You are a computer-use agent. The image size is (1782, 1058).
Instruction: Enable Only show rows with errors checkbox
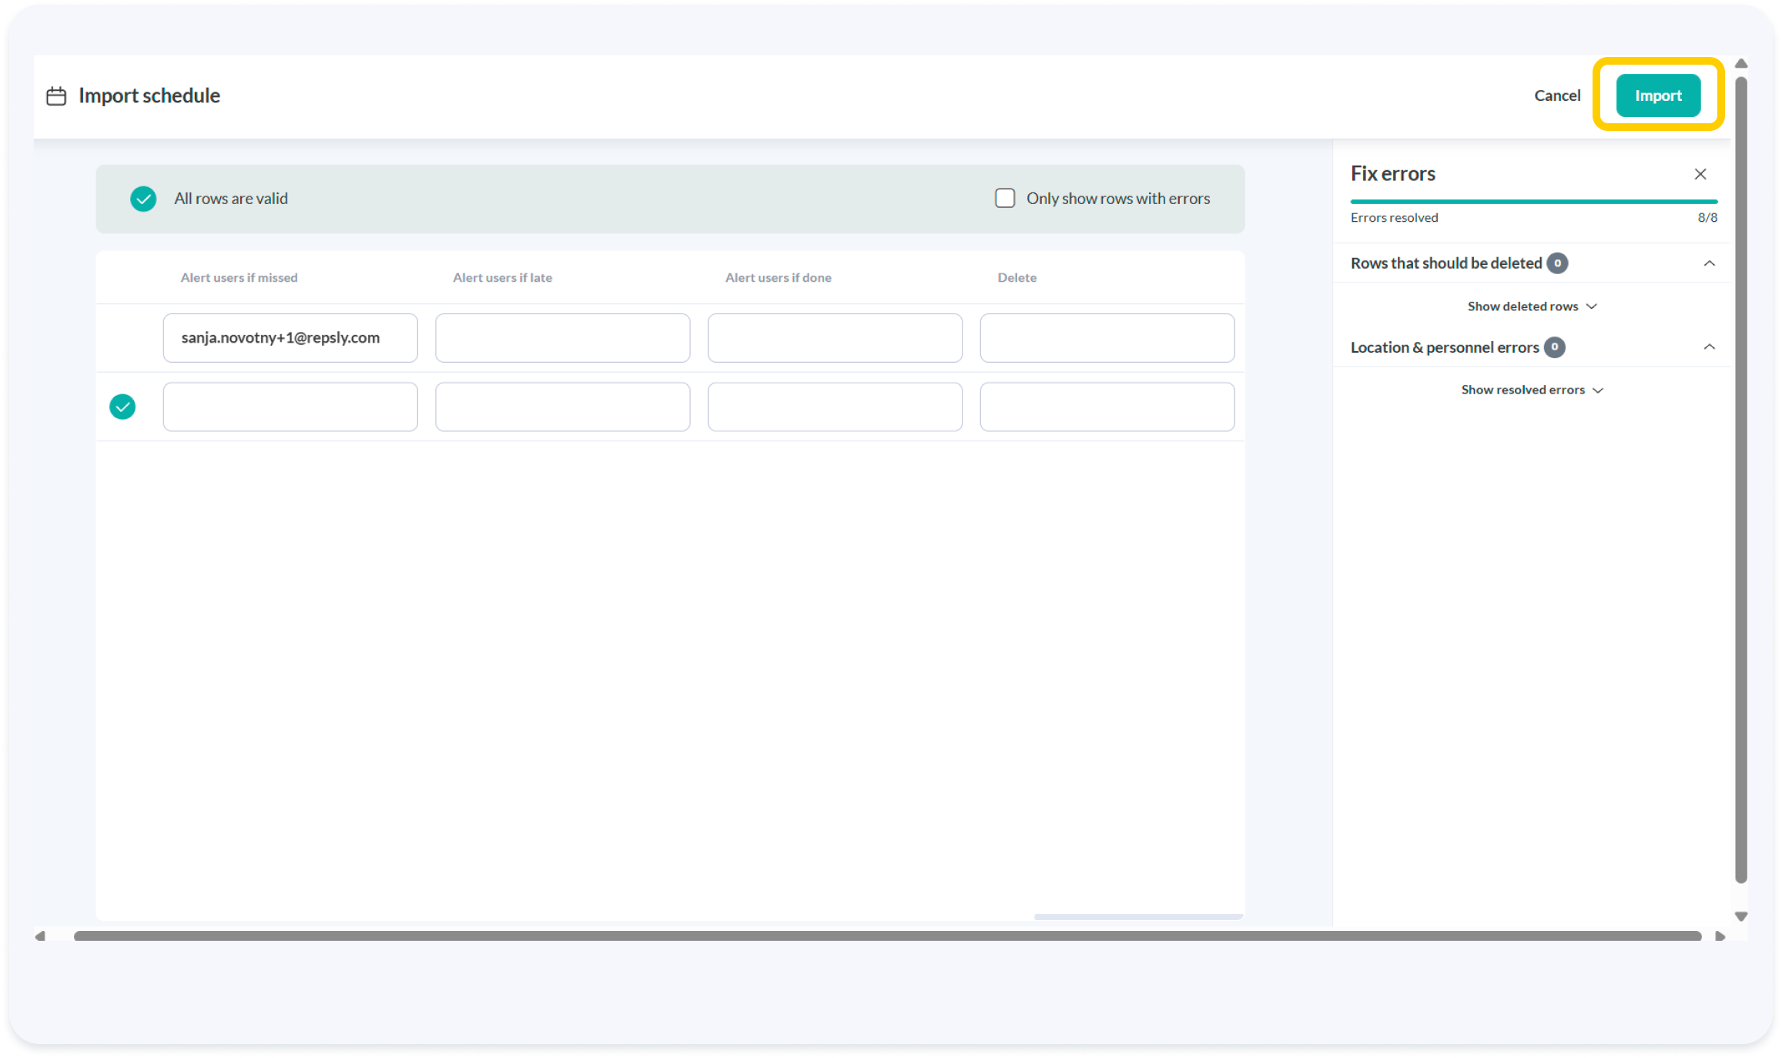coord(1005,199)
